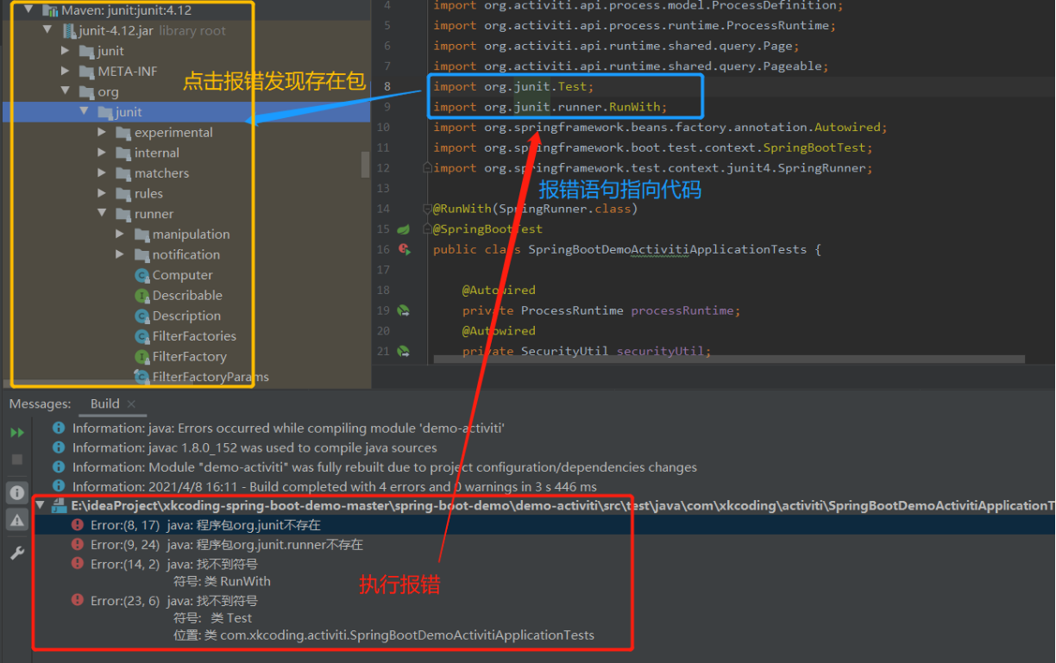Image resolution: width=1056 pixels, height=663 pixels.
Task: Click run test gutter icon on line 16
Action: [x=403, y=249]
